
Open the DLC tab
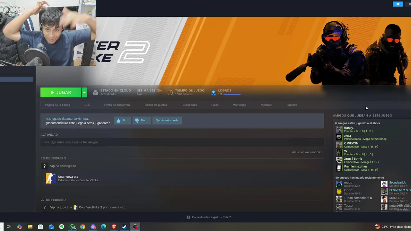tap(87, 105)
